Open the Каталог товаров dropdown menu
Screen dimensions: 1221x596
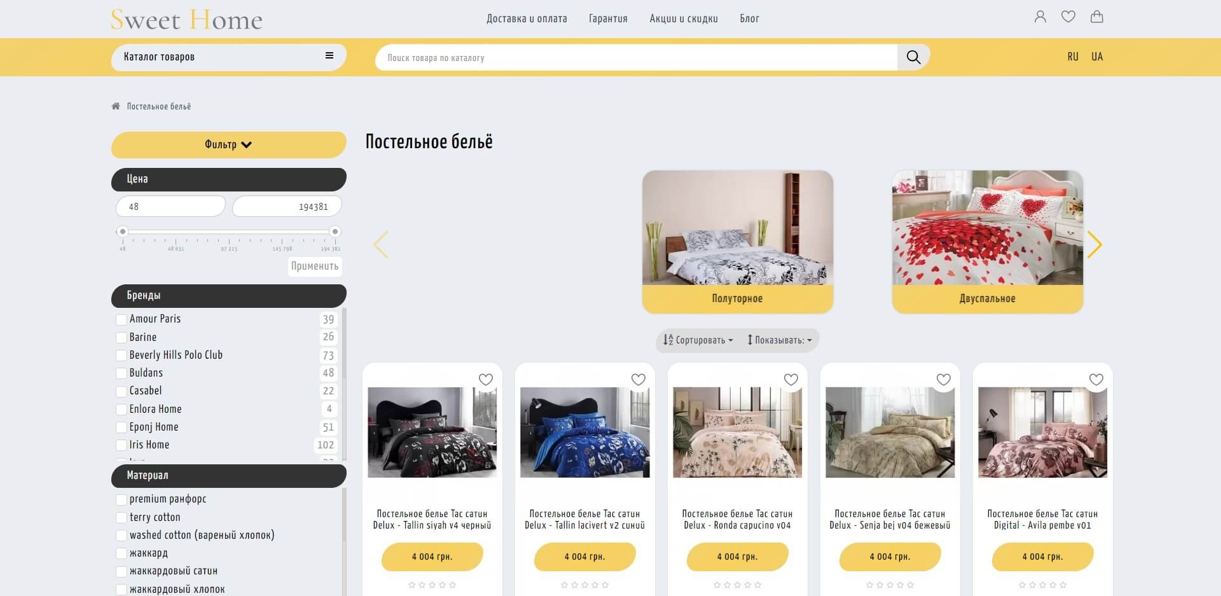click(229, 57)
